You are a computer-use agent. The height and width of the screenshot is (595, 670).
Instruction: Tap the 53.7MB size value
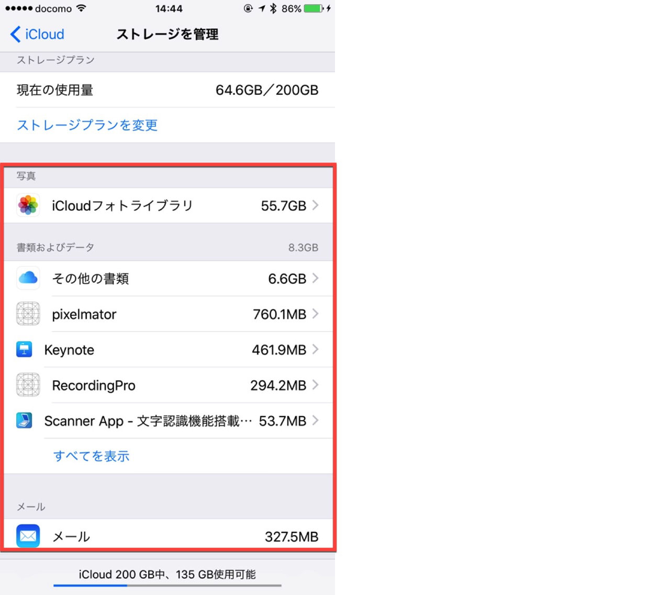click(x=283, y=421)
